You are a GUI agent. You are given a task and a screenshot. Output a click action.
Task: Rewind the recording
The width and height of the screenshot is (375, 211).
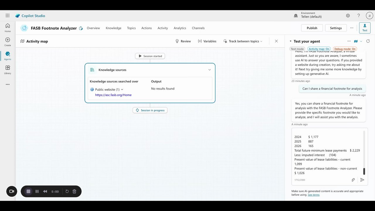point(45,191)
